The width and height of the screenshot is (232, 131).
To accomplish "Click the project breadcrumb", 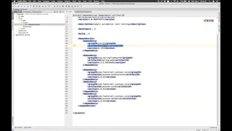I will click(77, 15).
